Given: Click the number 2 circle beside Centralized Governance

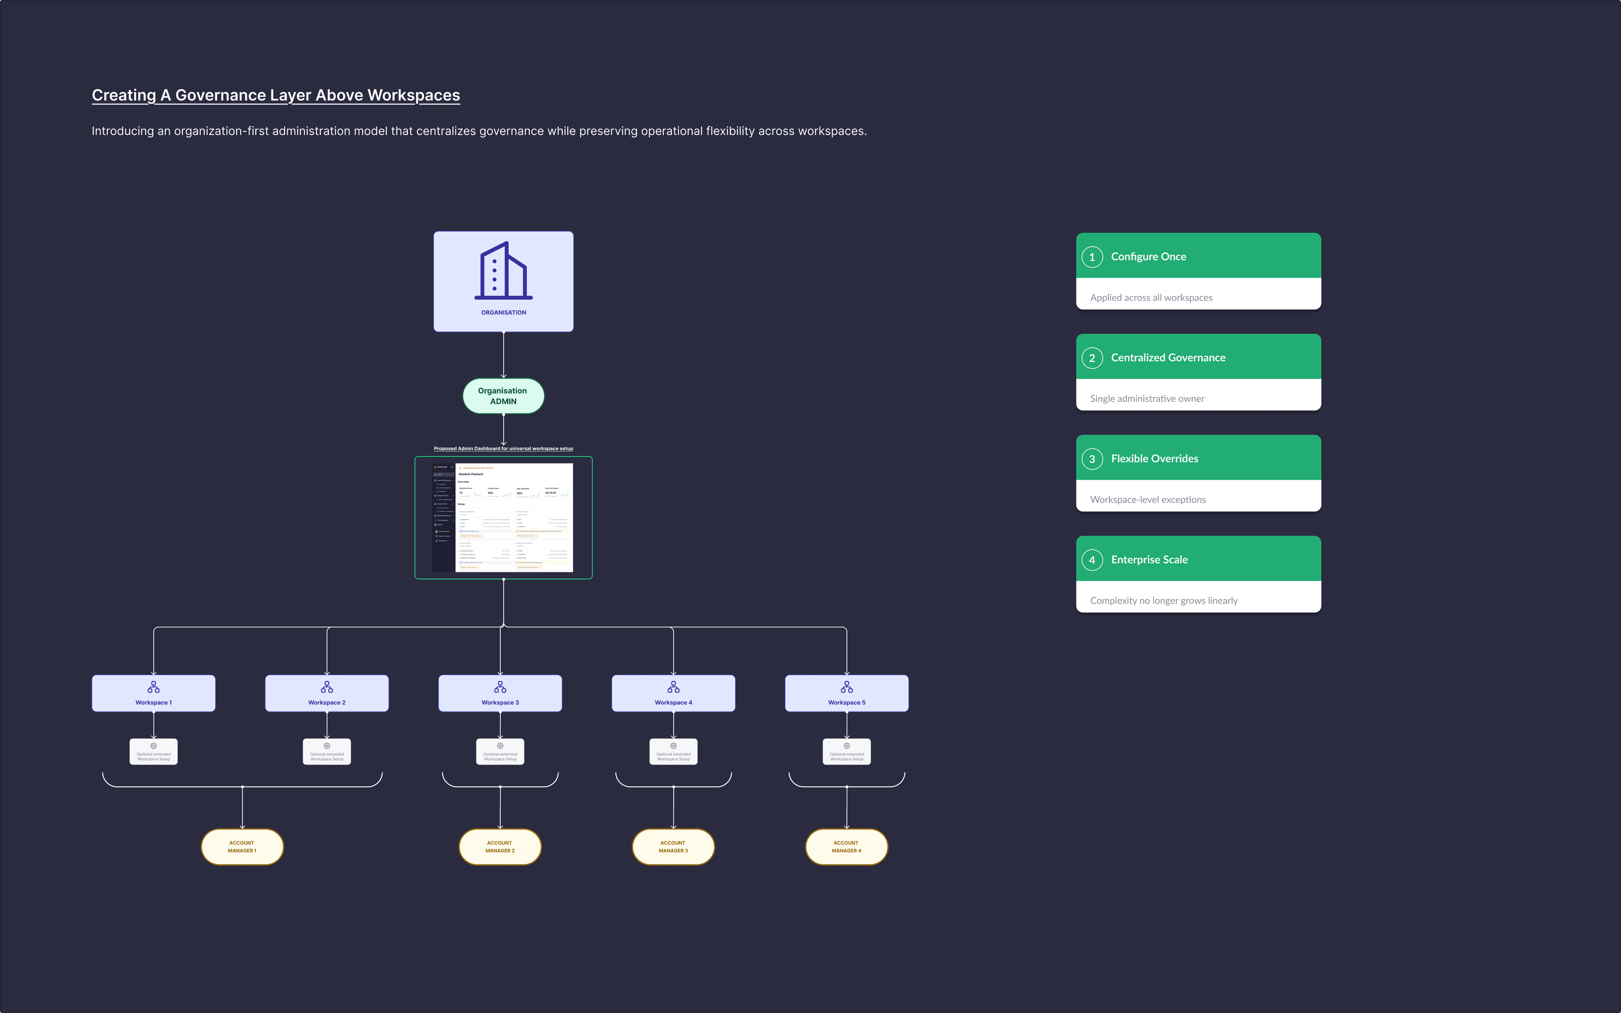Looking at the screenshot, I should 1092,358.
